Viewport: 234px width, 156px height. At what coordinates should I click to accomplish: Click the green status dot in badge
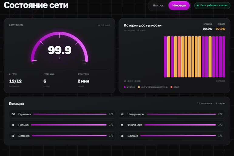(x=198, y=5)
